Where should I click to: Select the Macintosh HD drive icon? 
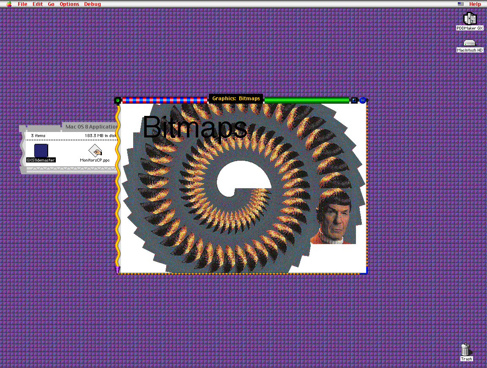(x=469, y=43)
